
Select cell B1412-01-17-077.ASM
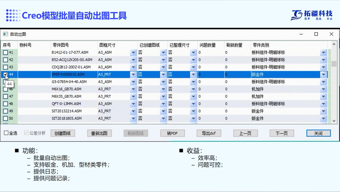(74, 53)
